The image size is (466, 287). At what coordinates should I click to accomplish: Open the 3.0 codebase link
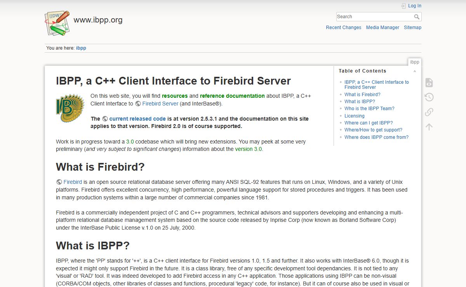click(130, 142)
